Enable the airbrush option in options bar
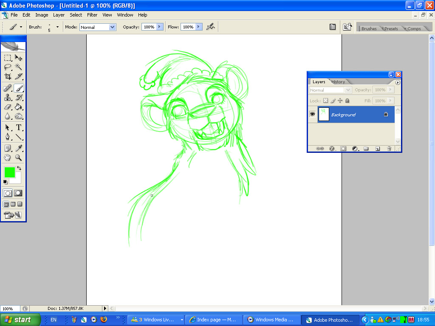This screenshot has width=435, height=326. (x=210, y=27)
